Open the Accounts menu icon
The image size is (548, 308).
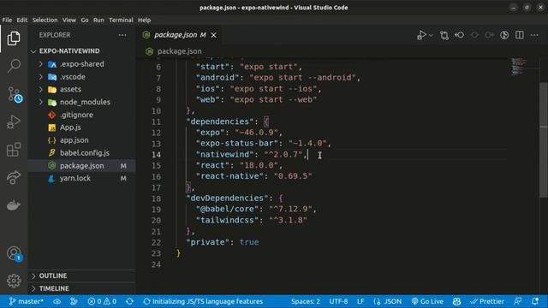tap(14, 253)
